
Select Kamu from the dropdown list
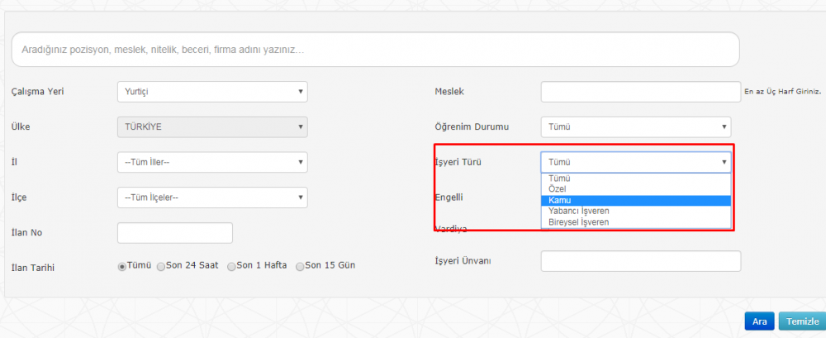635,200
